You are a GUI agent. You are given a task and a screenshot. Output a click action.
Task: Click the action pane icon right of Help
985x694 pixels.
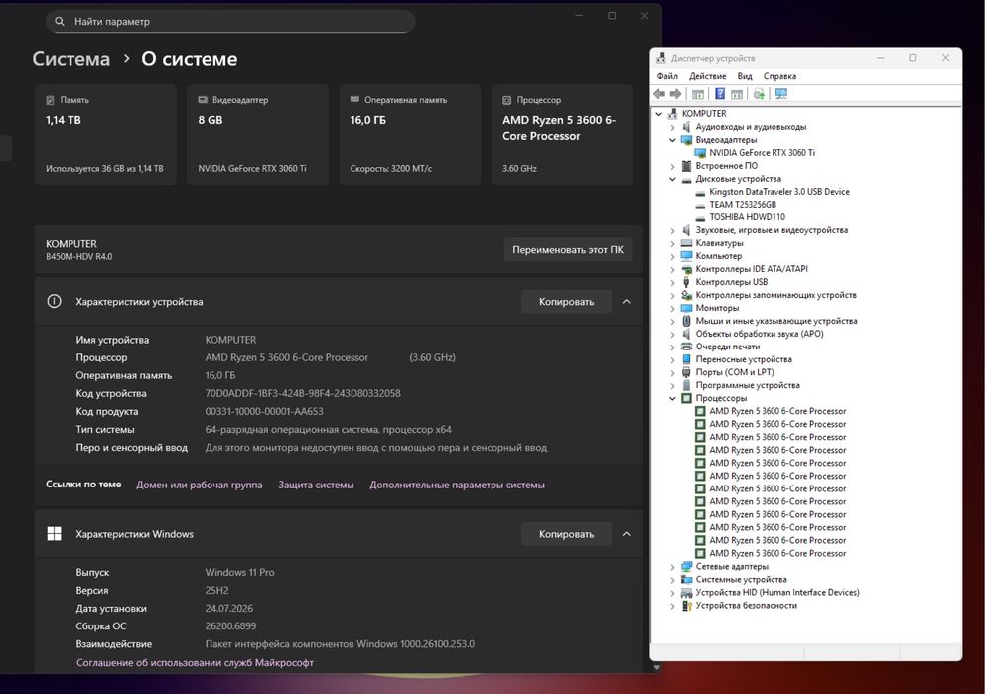736,94
